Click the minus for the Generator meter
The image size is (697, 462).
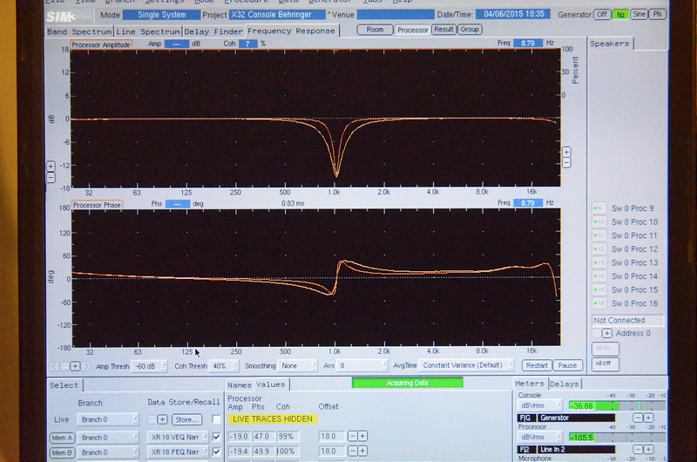point(638,418)
